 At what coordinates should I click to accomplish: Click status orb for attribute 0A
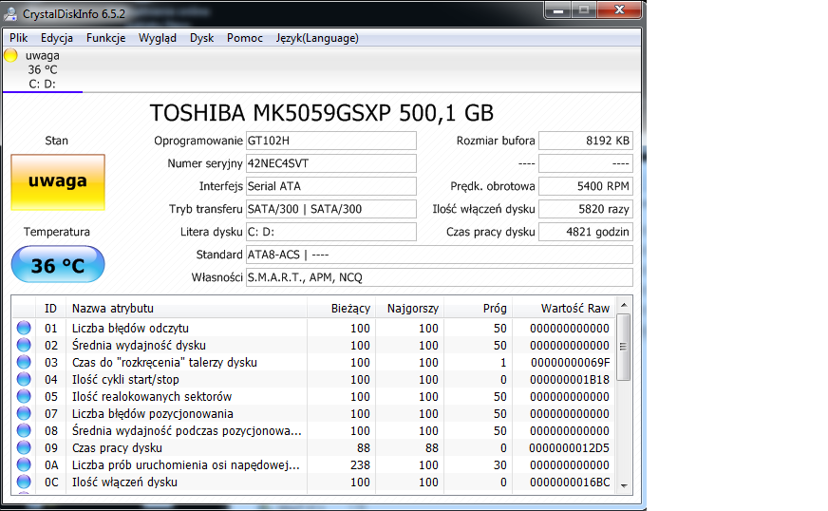24,464
